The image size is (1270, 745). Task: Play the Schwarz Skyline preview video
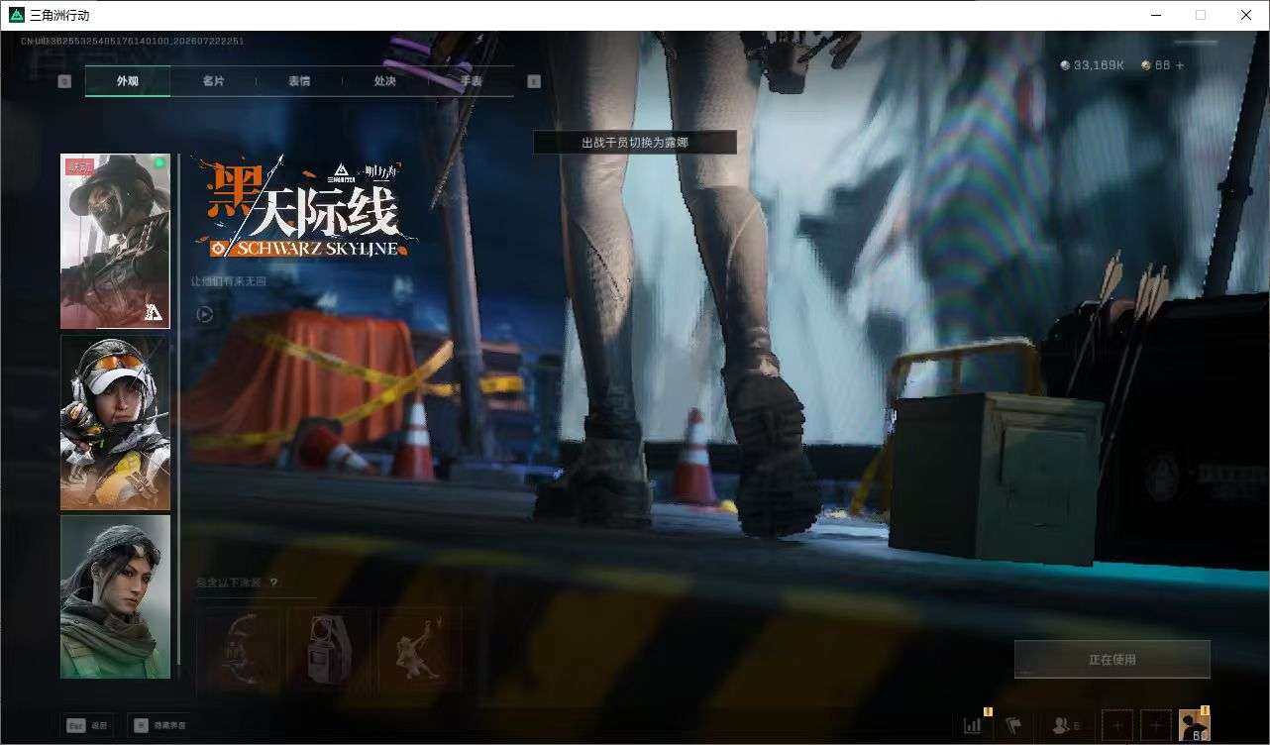(204, 315)
